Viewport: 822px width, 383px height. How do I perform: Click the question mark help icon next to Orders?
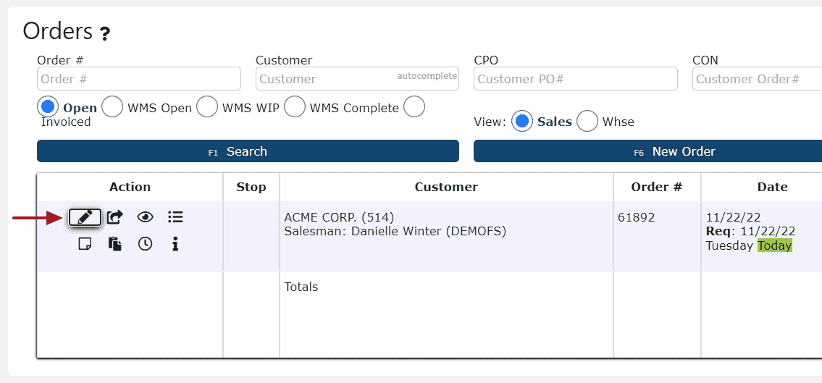105,34
